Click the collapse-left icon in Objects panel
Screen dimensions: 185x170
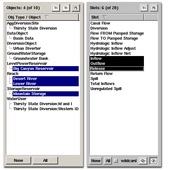[x=56, y=8]
